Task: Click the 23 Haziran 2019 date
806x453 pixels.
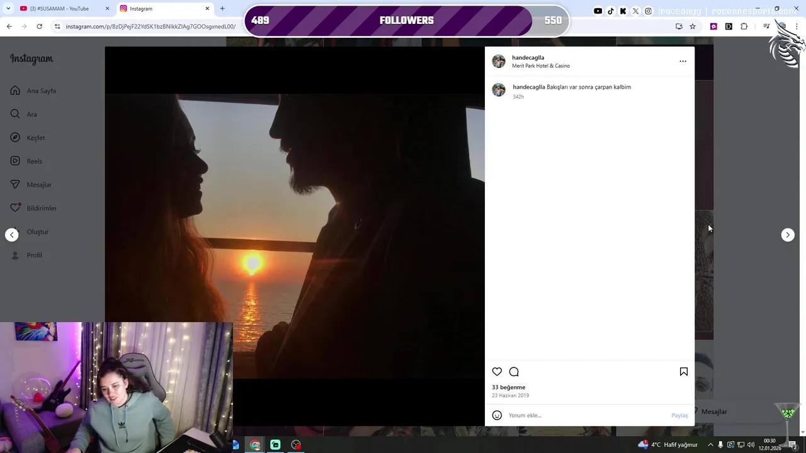Action: click(x=511, y=396)
